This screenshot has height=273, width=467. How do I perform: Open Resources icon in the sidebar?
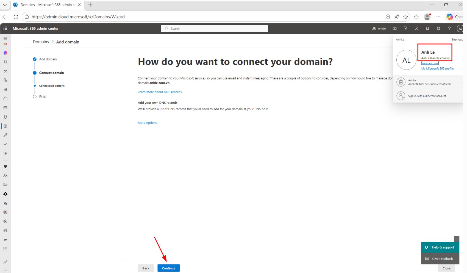5,89
